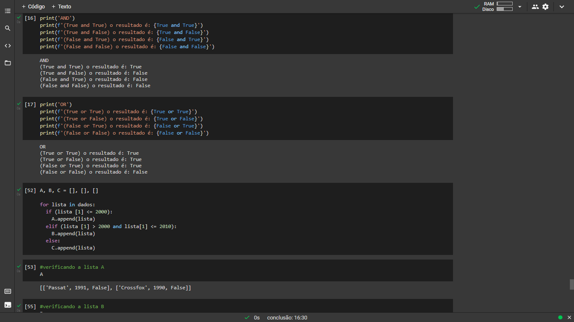The width and height of the screenshot is (574, 322).
Task: Click the green connection status dot
Action: coord(560,317)
